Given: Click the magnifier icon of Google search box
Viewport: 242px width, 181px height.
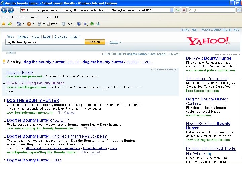Looking at the screenshot, I should (238, 10).
